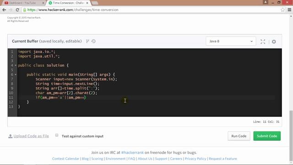Toggle fullscreen editor mode icon

pyautogui.click(x=263, y=42)
